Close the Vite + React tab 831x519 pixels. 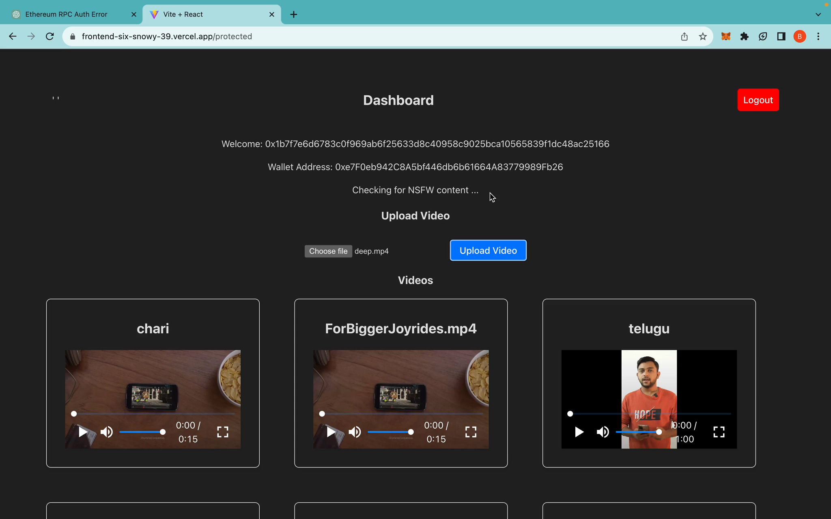point(272,15)
